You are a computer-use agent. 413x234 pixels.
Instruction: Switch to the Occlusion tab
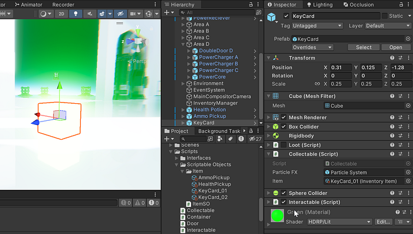359,5
